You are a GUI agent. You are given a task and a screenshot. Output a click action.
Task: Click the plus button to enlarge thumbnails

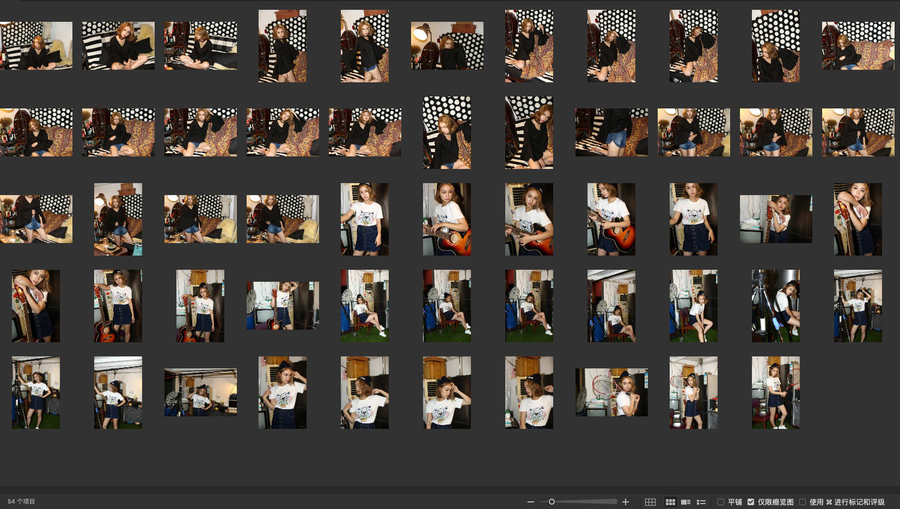pyautogui.click(x=626, y=502)
